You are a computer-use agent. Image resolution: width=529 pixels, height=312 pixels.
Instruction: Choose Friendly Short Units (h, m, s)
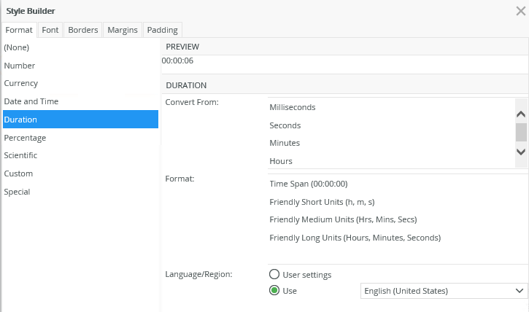pos(322,202)
